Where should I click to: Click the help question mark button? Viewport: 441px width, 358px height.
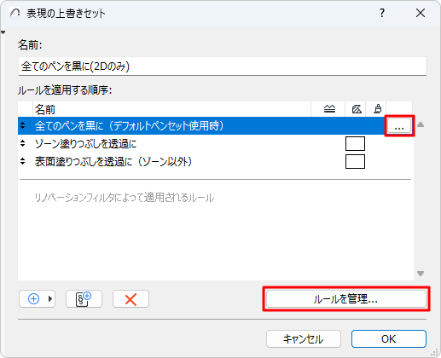pos(382,13)
